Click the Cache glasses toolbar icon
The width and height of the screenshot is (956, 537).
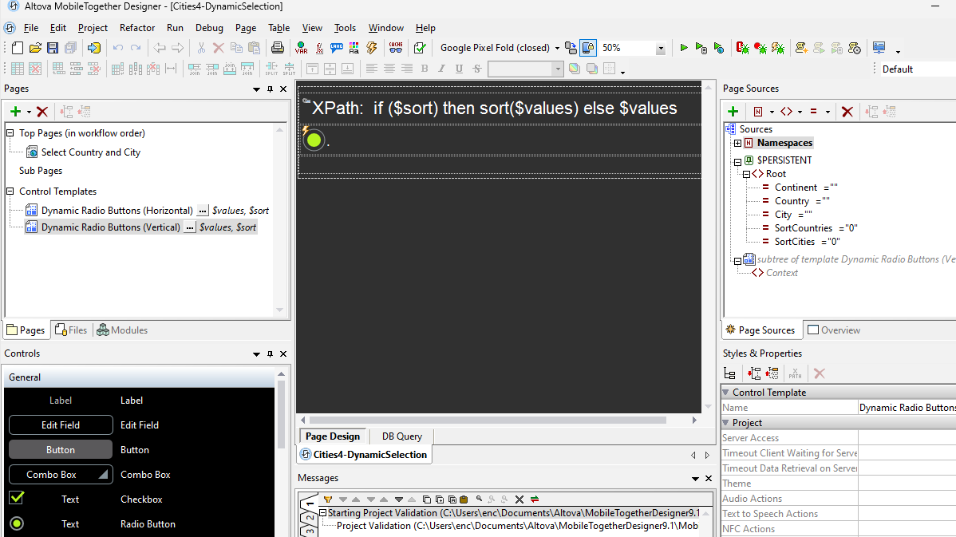[394, 48]
